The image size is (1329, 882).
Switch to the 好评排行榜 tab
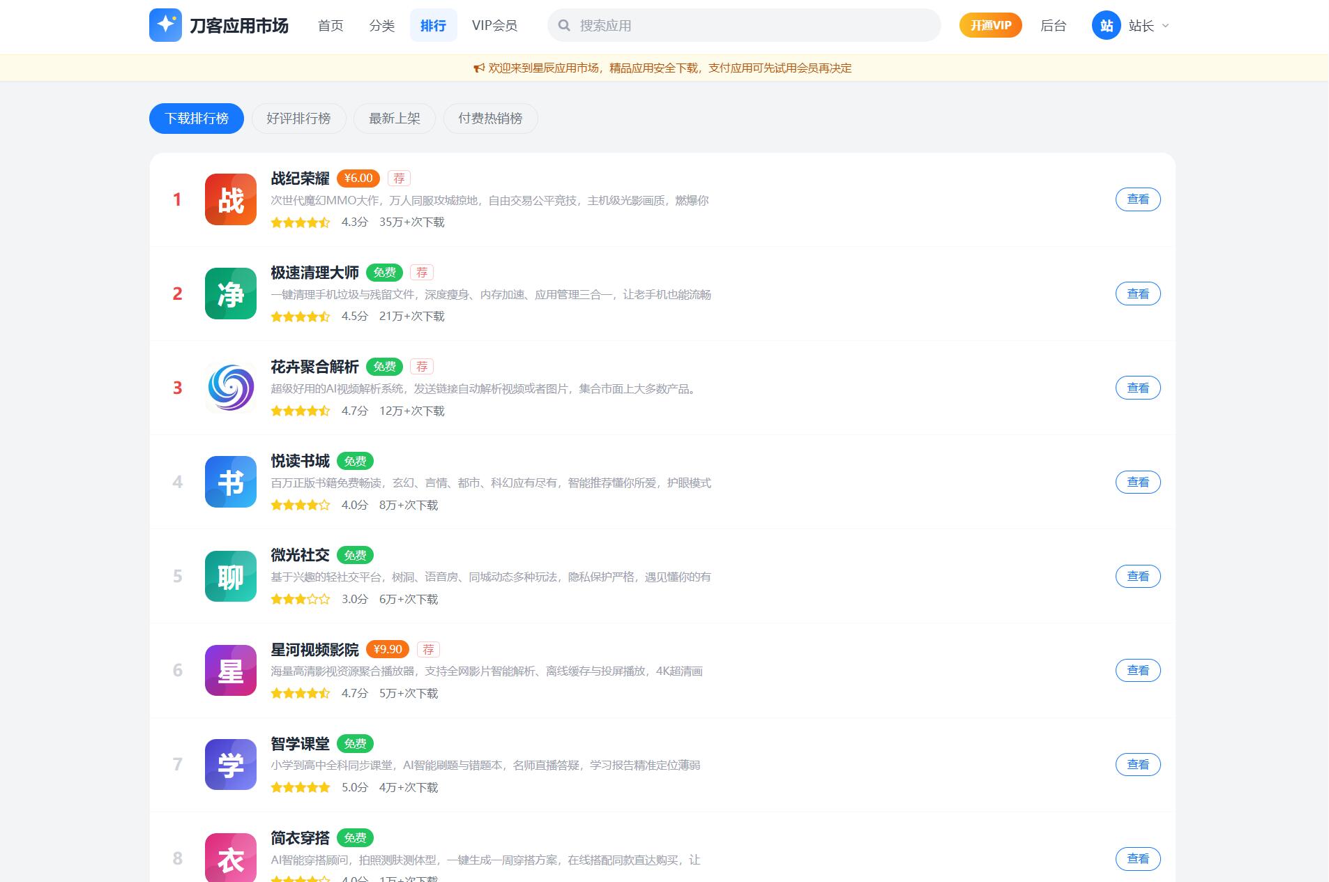[x=298, y=119]
